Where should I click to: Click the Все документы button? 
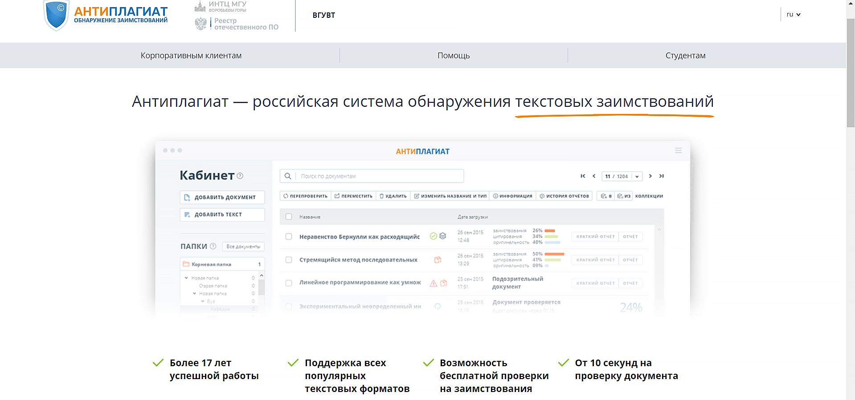243,246
